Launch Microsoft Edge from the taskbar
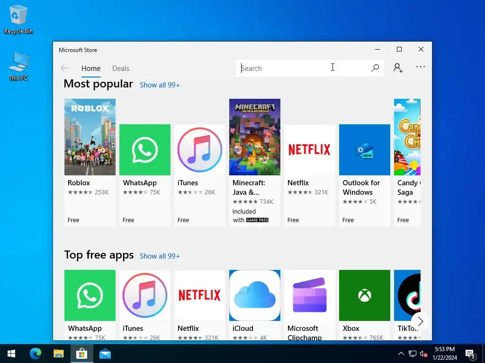 pyautogui.click(x=35, y=354)
